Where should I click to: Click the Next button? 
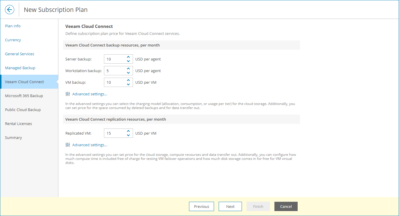[x=230, y=206]
